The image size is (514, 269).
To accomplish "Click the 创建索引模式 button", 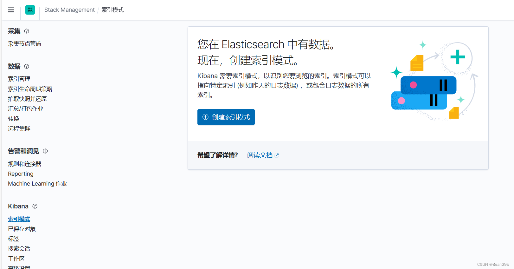I will coord(226,117).
